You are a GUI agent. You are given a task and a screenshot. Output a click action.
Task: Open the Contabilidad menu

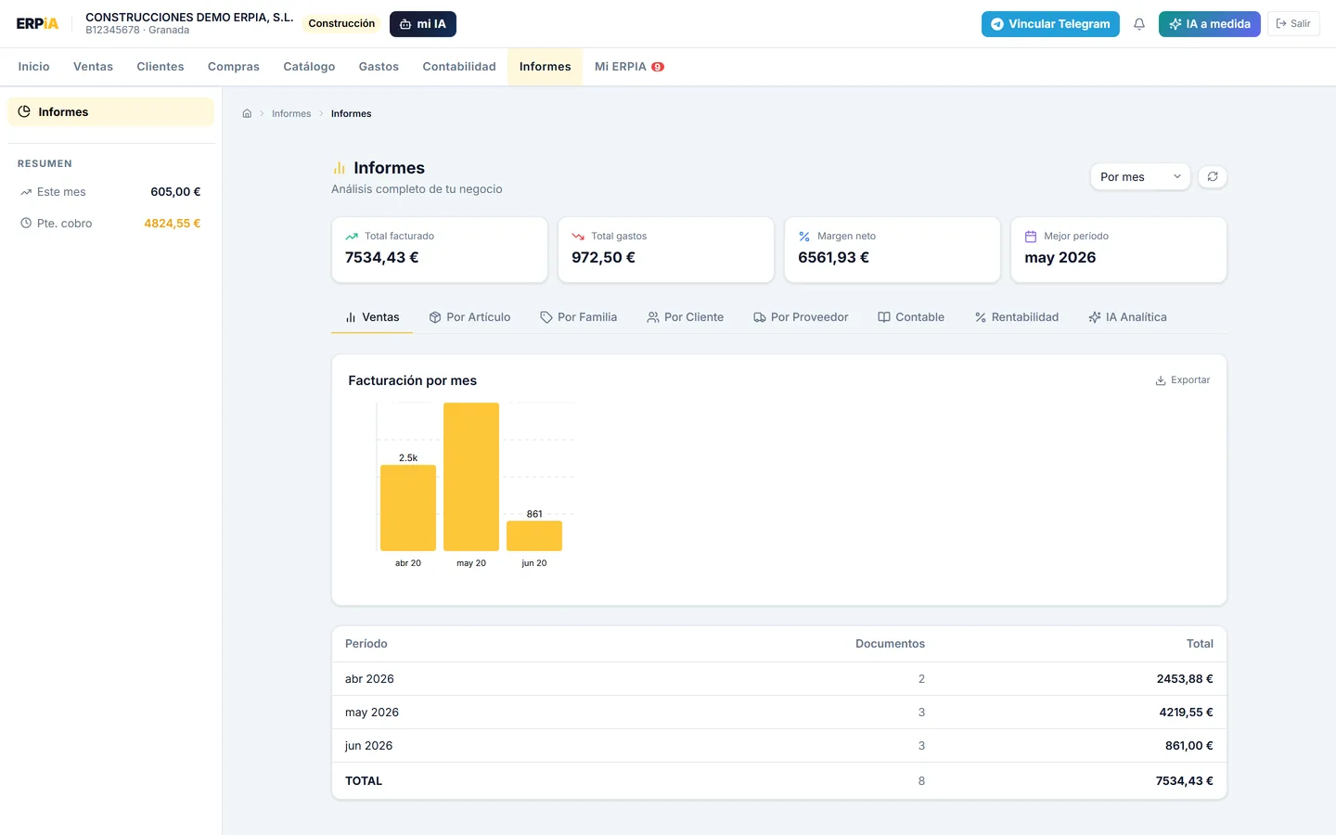[x=459, y=67]
